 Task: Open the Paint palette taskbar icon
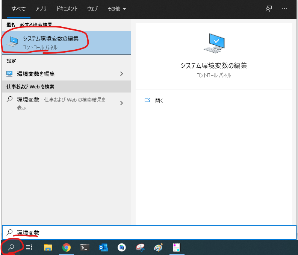[x=158, y=247]
